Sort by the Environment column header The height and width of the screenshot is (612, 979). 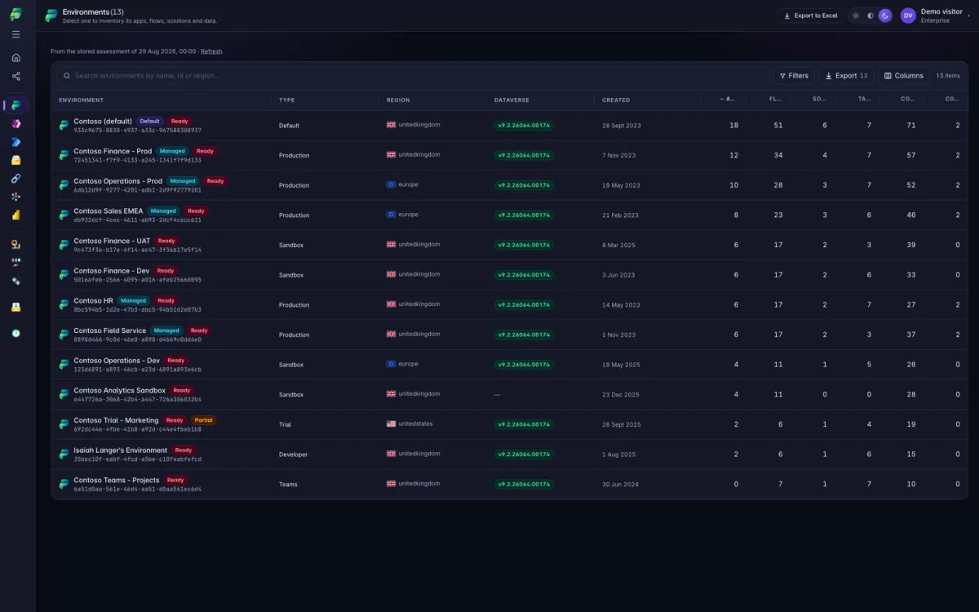tap(81, 100)
